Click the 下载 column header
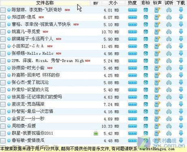This screenshot has height=152, width=187. click(181, 3)
